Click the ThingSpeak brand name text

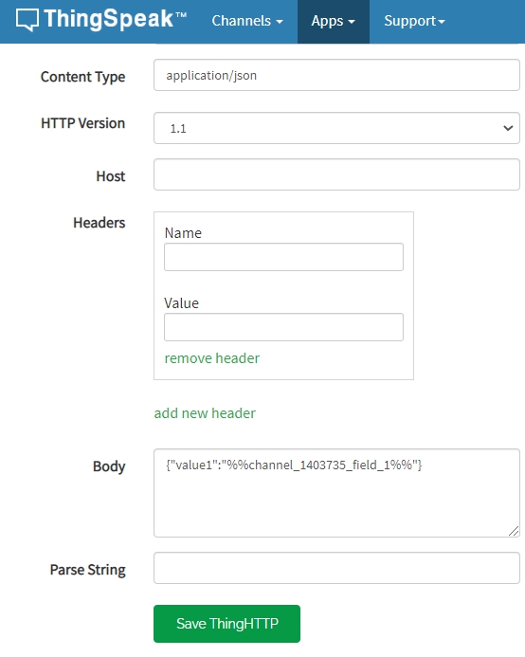coord(115,19)
